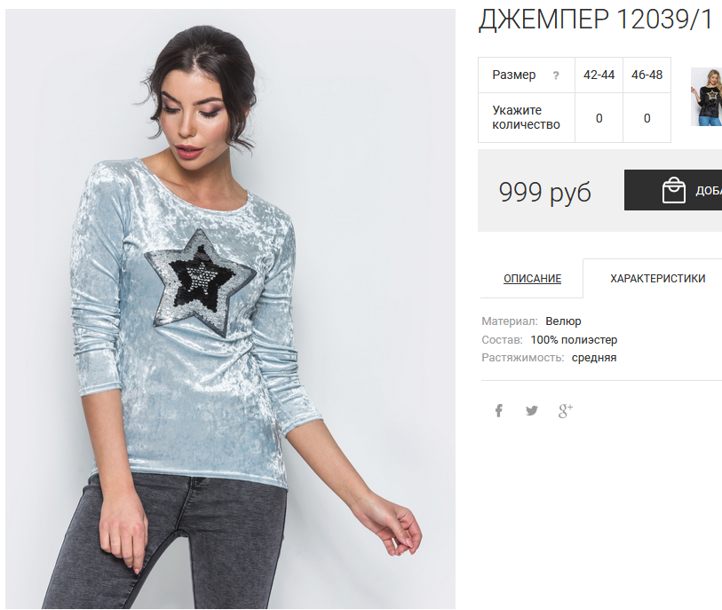Click the 46-48 size header cell
Screen dimensions: 722x610
pos(647,75)
